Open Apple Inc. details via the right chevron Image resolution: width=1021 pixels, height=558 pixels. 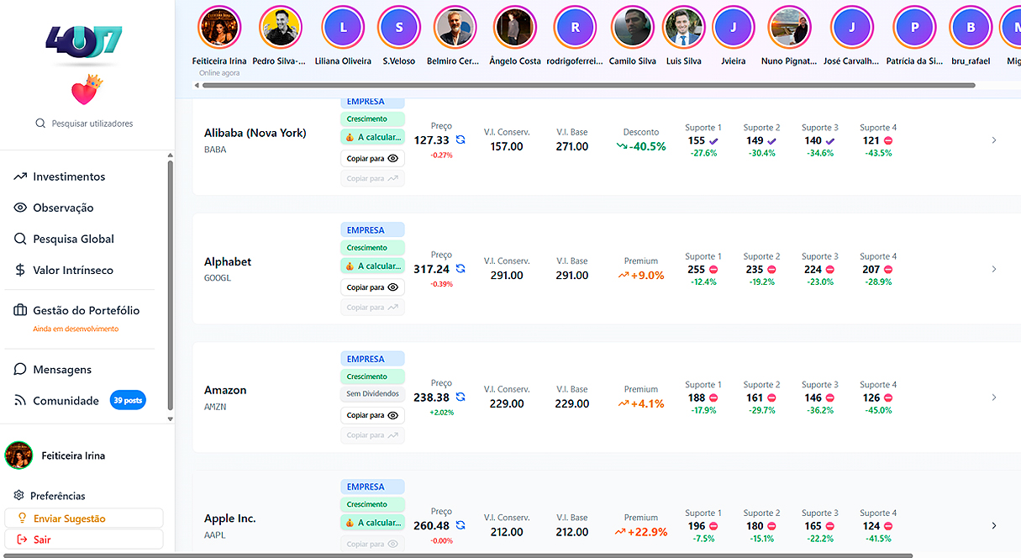[x=993, y=525]
